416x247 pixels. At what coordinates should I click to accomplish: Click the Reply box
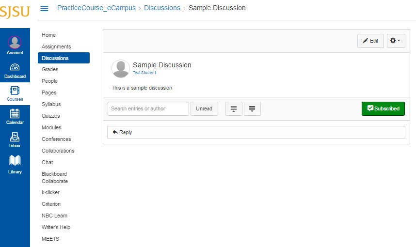click(x=256, y=132)
